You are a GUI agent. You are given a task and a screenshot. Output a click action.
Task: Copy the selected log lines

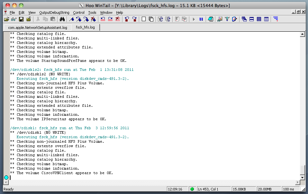[x=46, y=19]
